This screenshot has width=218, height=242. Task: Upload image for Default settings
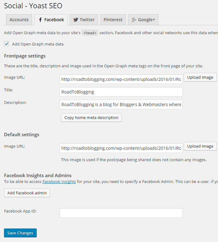200,146
